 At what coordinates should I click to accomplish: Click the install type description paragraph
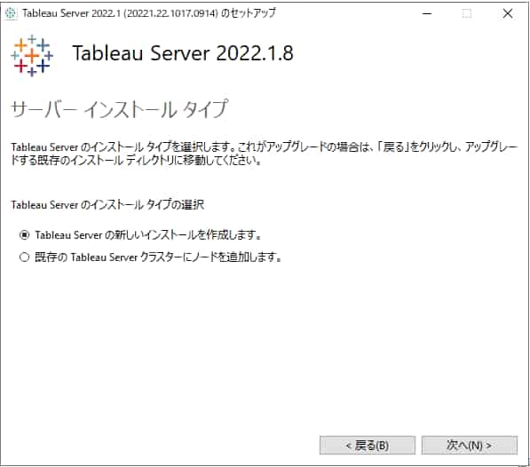pyautogui.click(x=264, y=154)
